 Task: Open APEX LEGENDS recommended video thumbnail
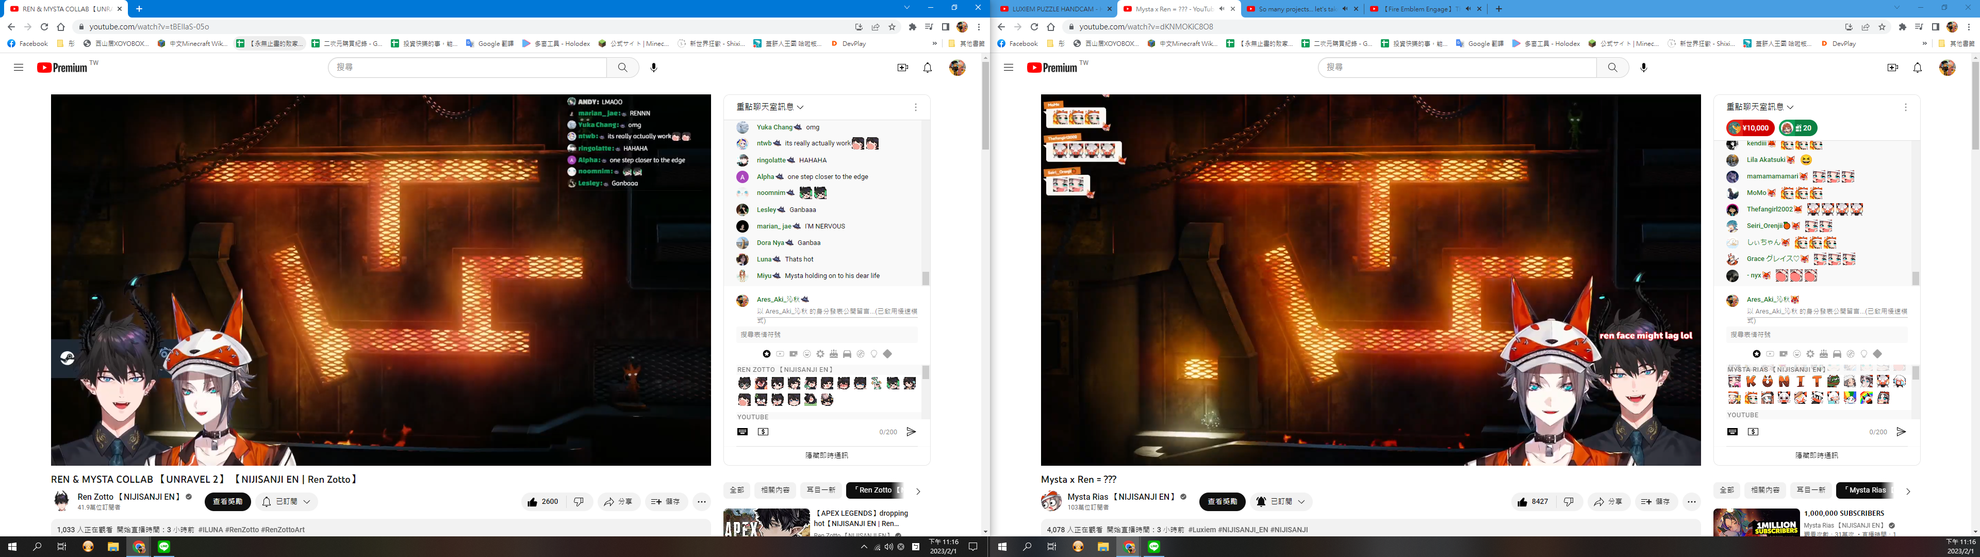(x=766, y=522)
